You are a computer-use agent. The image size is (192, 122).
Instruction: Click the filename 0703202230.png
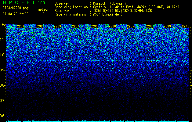click(16, 8)
